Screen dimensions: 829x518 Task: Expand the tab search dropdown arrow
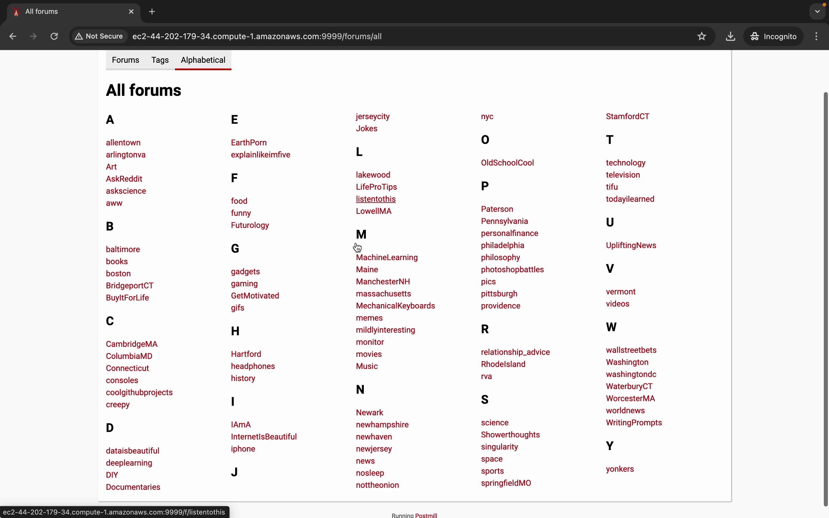(x=817, y=12)
